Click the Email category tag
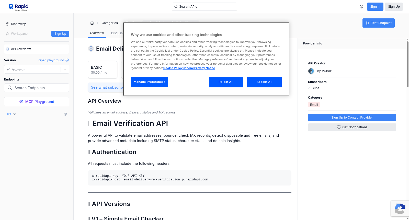This screenshot has width=409, height=220. click(x=314, y=105)
